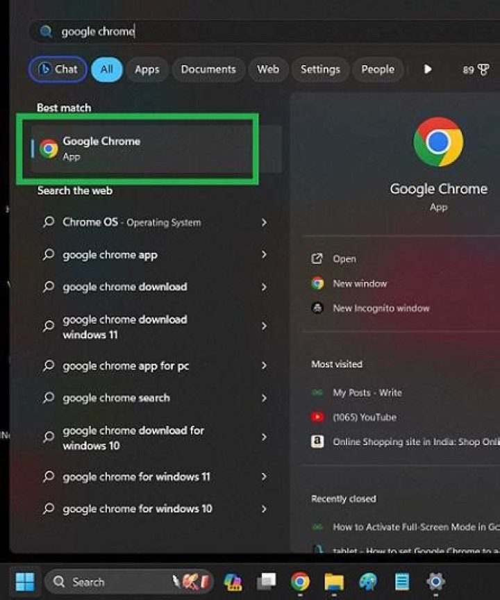The image size is (500, 600).
Task: Expand 'google chrome download' chevron
Action: coord(264,287)
